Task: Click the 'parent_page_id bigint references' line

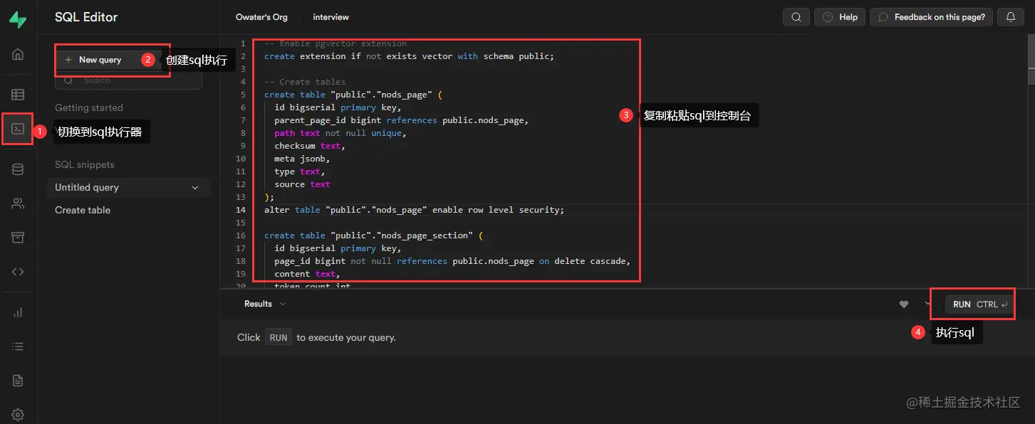Action: click(x=401, y=120)
